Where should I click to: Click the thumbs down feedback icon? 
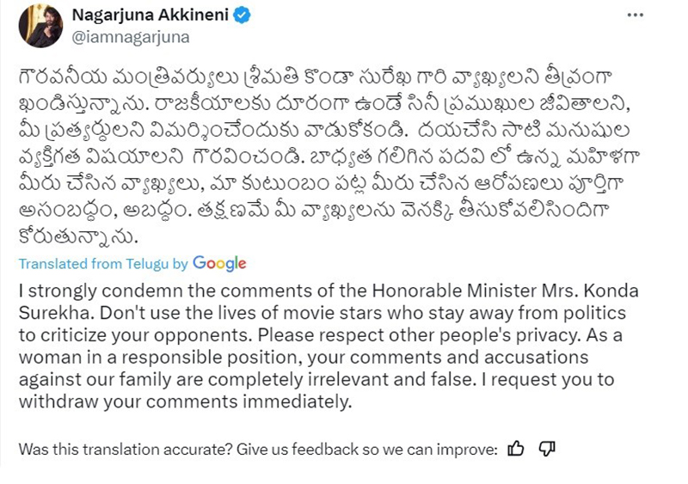coord(548,448)
